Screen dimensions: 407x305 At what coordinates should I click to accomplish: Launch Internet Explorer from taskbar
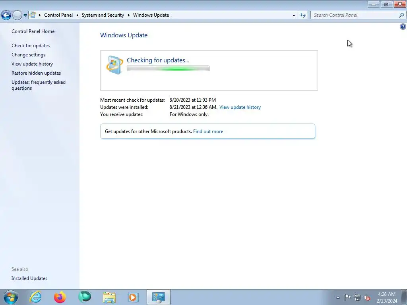[35, 297]
